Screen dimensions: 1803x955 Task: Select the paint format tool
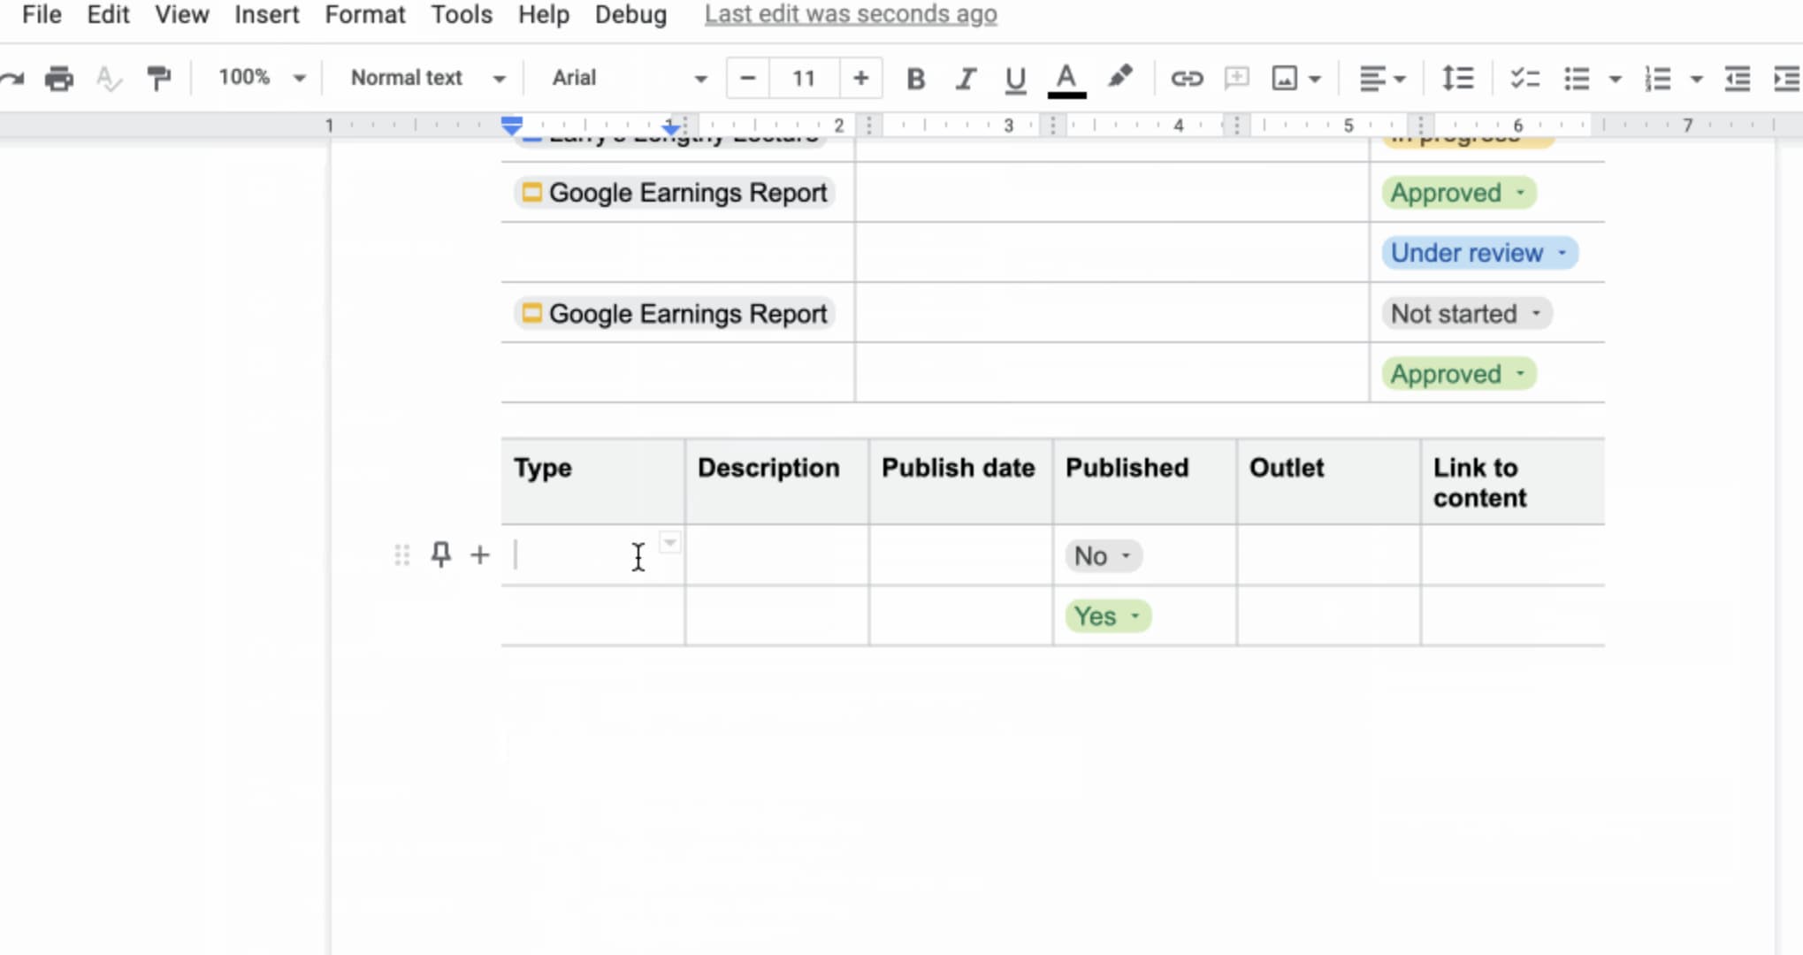[158, 78]
